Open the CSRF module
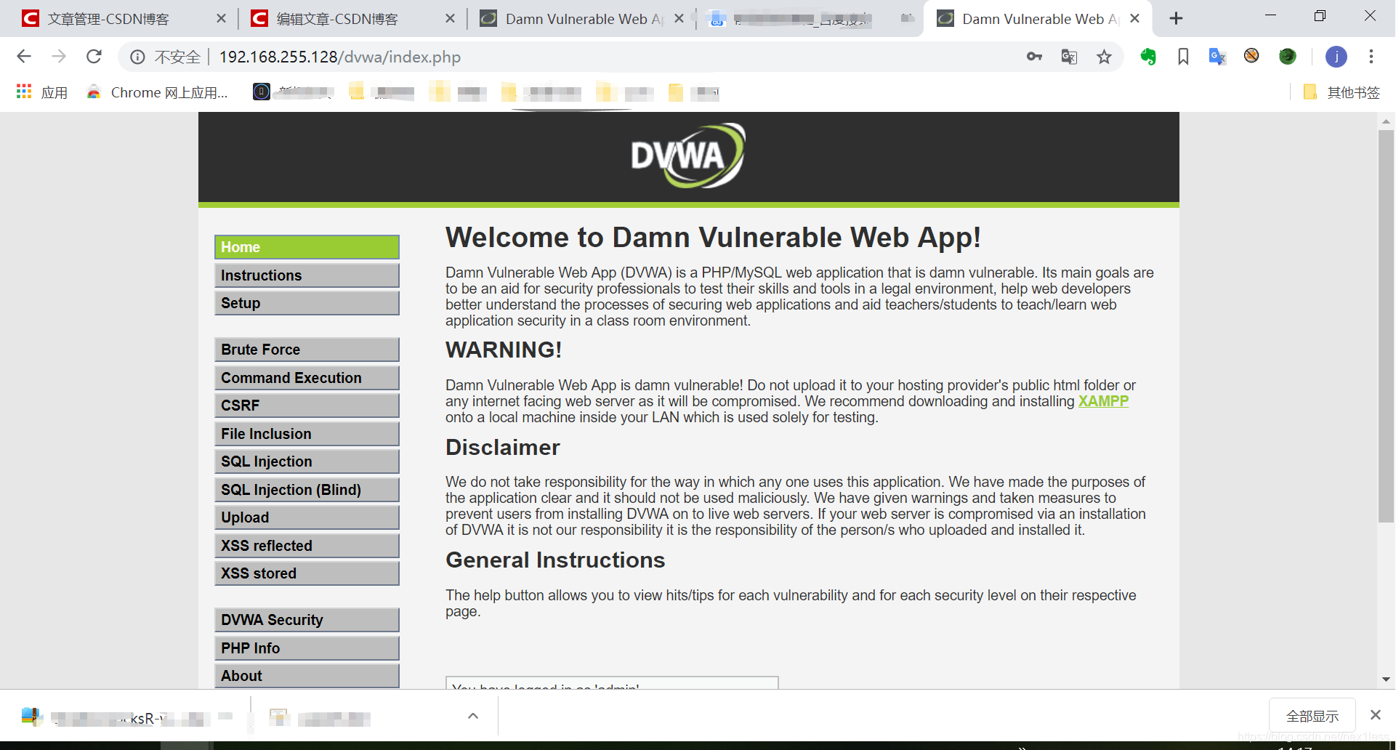The image size is (1396, 750). 307,406
